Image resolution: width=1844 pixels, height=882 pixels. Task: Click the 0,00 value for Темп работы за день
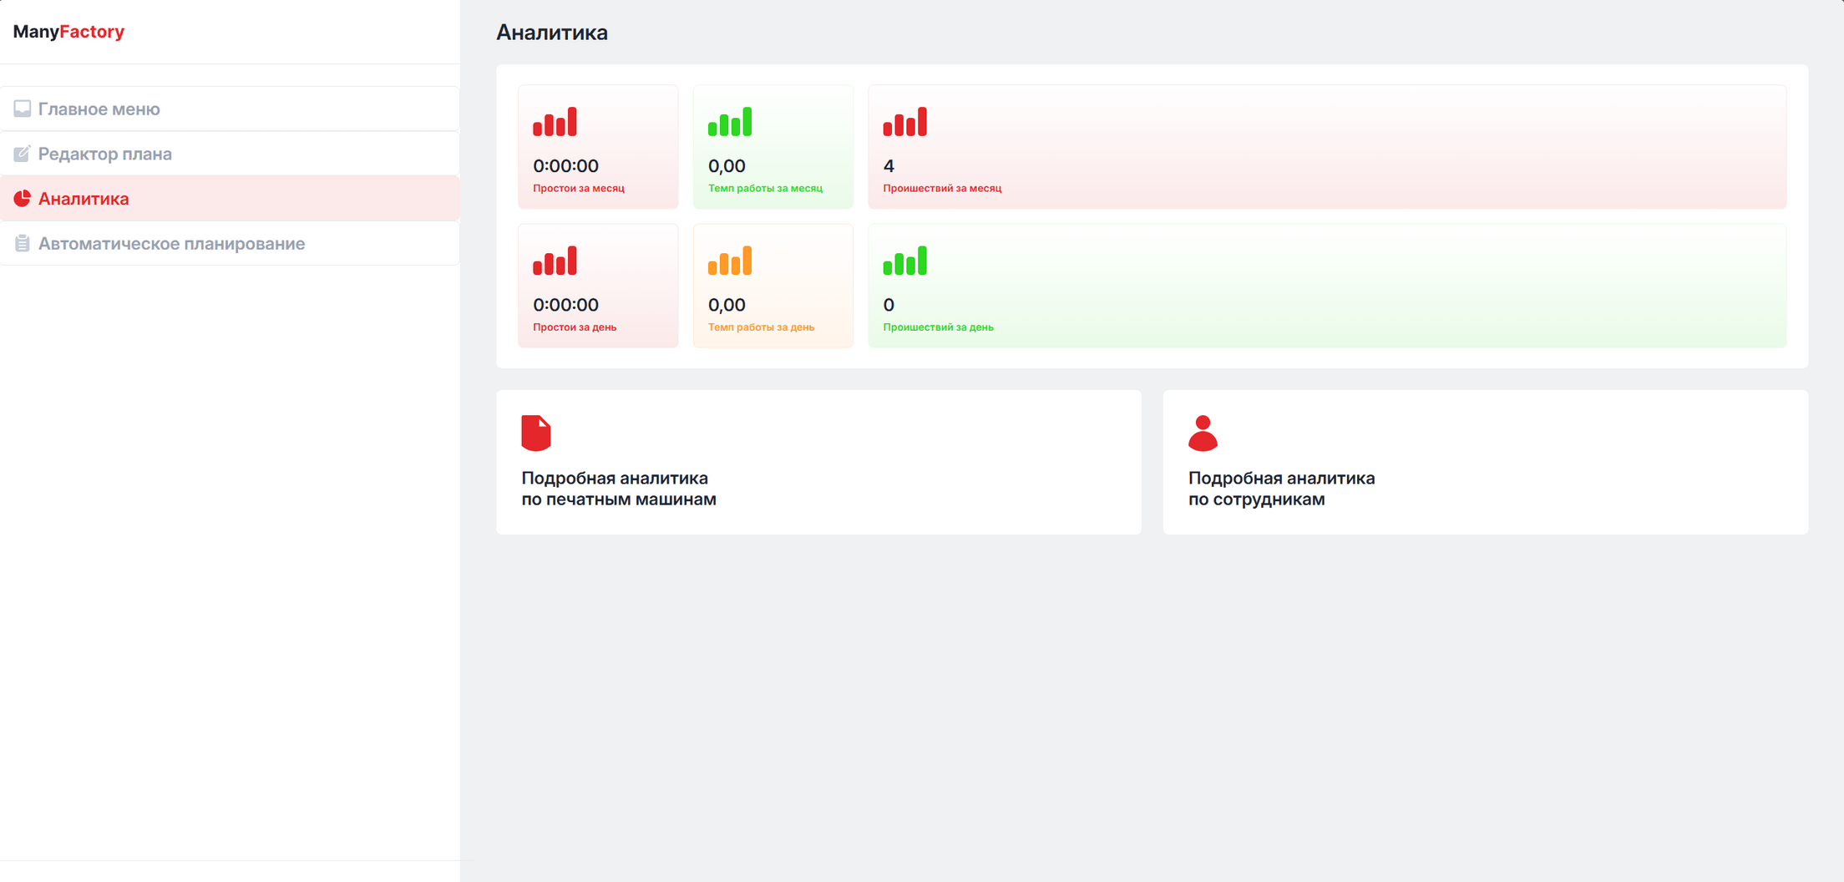point(727,305)
